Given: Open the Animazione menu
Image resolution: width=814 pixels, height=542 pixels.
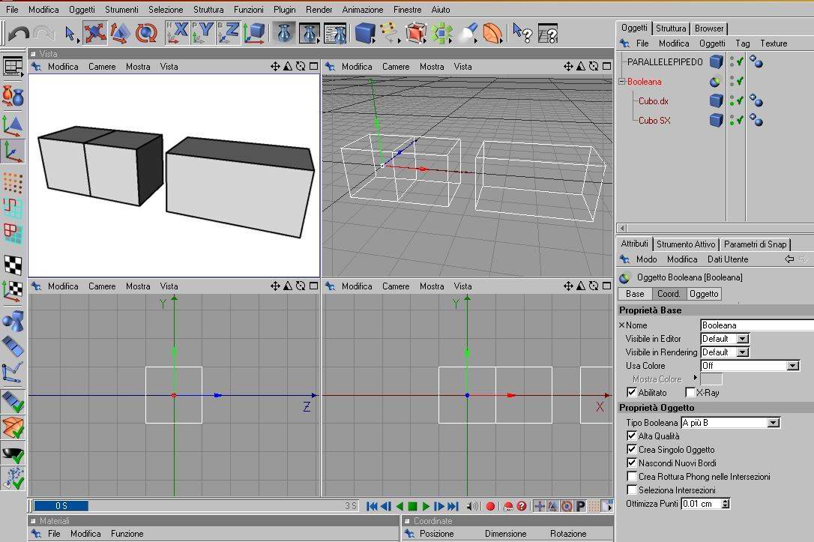Looking at the screenshot, I should (x=362, y=9).
